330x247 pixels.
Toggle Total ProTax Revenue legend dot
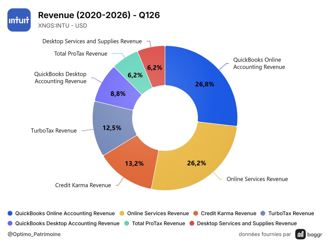coord(127,223)
